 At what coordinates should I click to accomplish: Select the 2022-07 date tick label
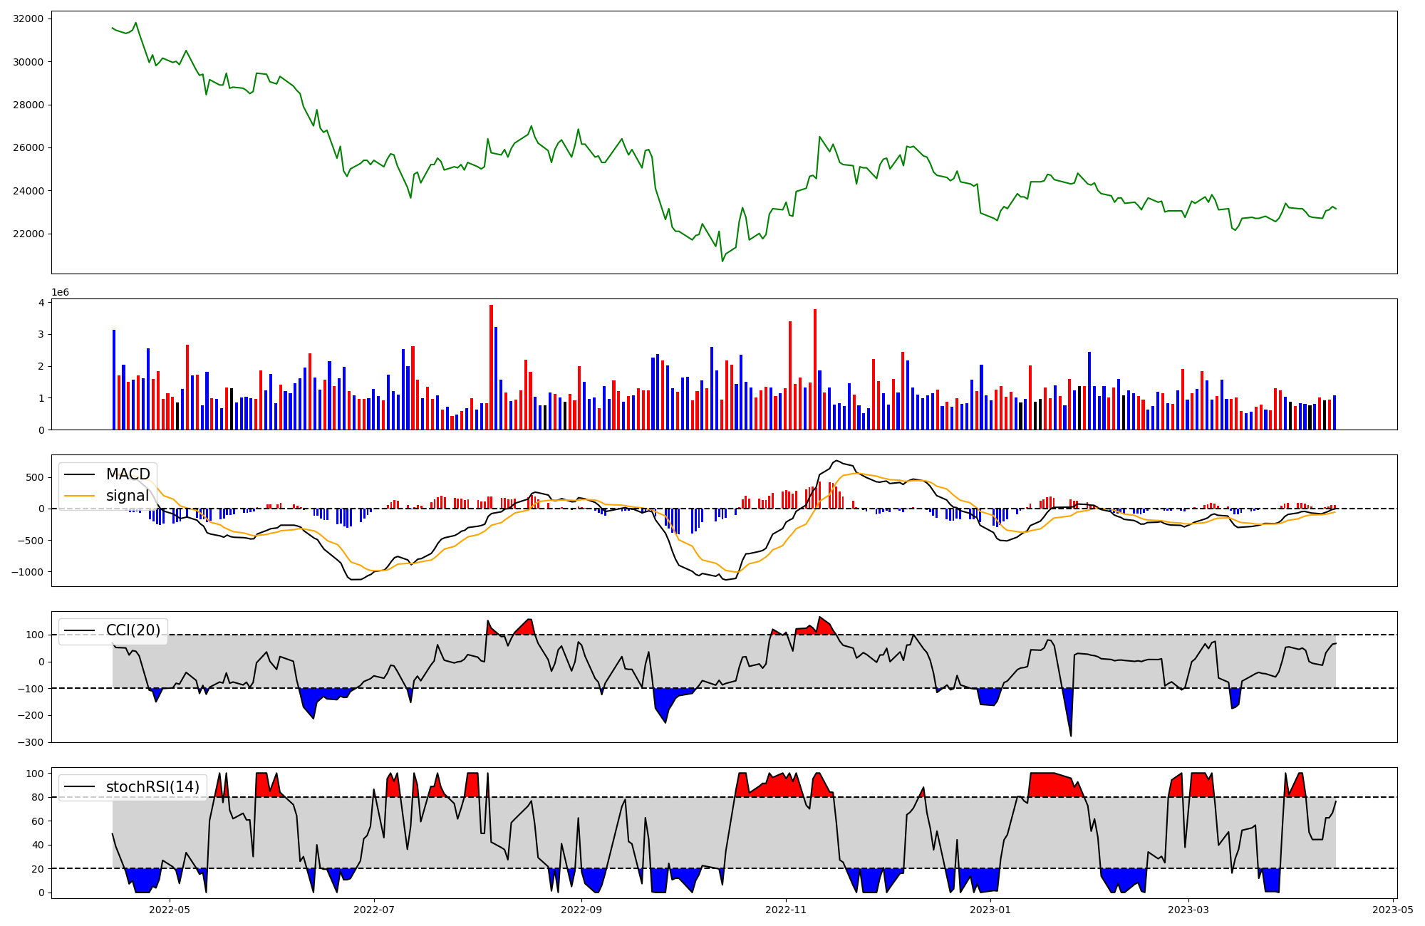[x=374, y=910]
